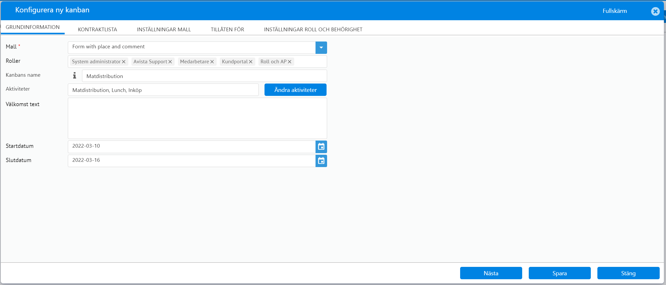Toggle Fullskärm mode
The height and width of the screenshot is (285, 666).
pyautogui.click(x=615, y=11)
